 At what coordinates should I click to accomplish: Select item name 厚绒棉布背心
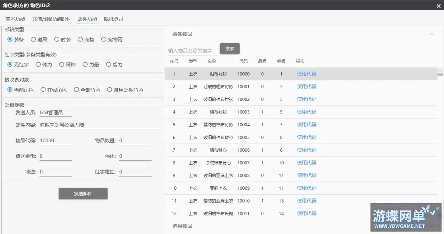pyautogui.click(x=218, y=163)
